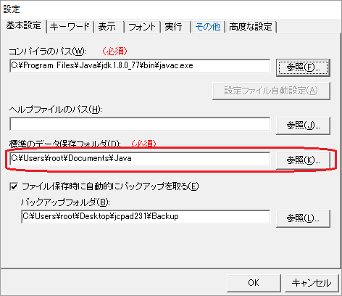Click the standard data folder path field
Viewport: 342px width, 296px height.
140,158
